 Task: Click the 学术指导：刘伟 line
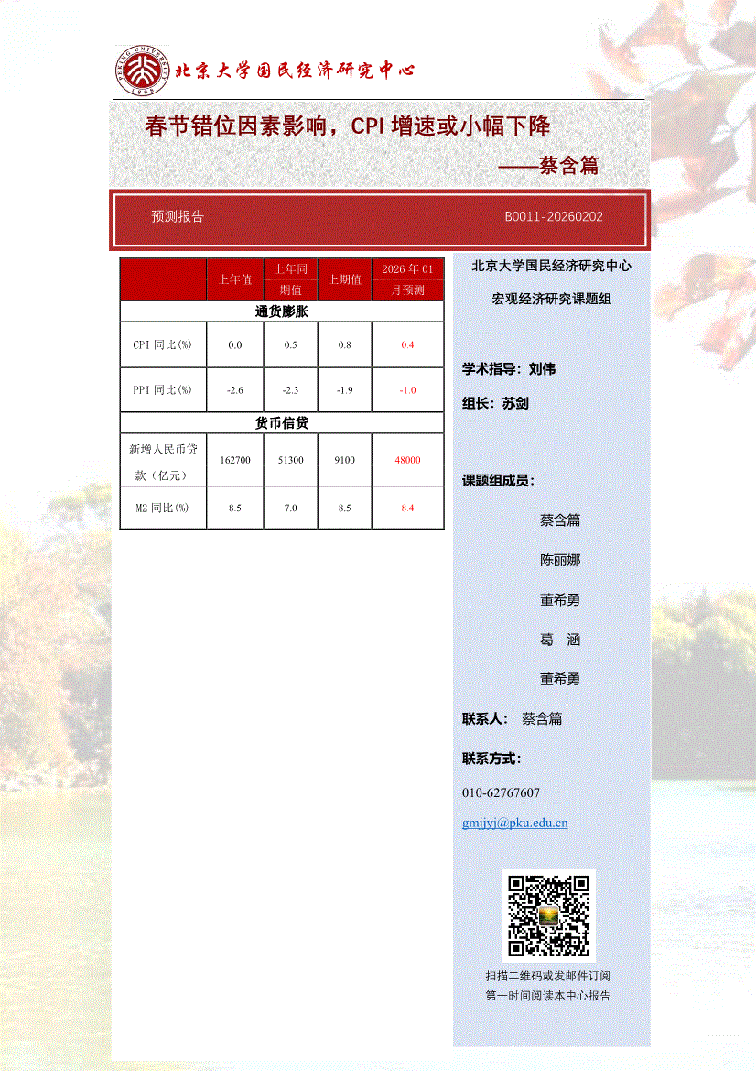509,369
